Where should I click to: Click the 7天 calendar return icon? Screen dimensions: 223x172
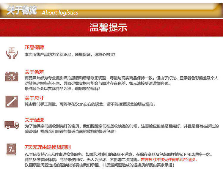point(11,149)
